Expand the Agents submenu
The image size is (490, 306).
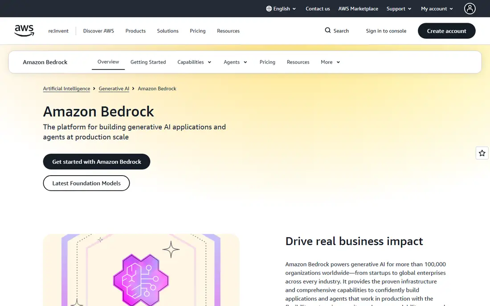(x=235, y=62)
